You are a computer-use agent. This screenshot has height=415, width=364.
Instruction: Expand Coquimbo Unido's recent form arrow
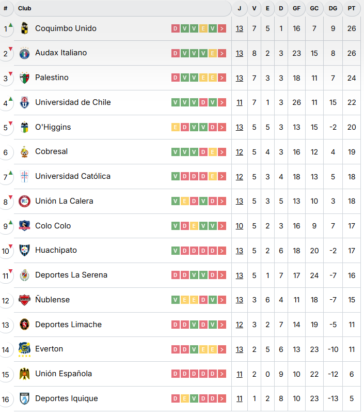[222, 28]
